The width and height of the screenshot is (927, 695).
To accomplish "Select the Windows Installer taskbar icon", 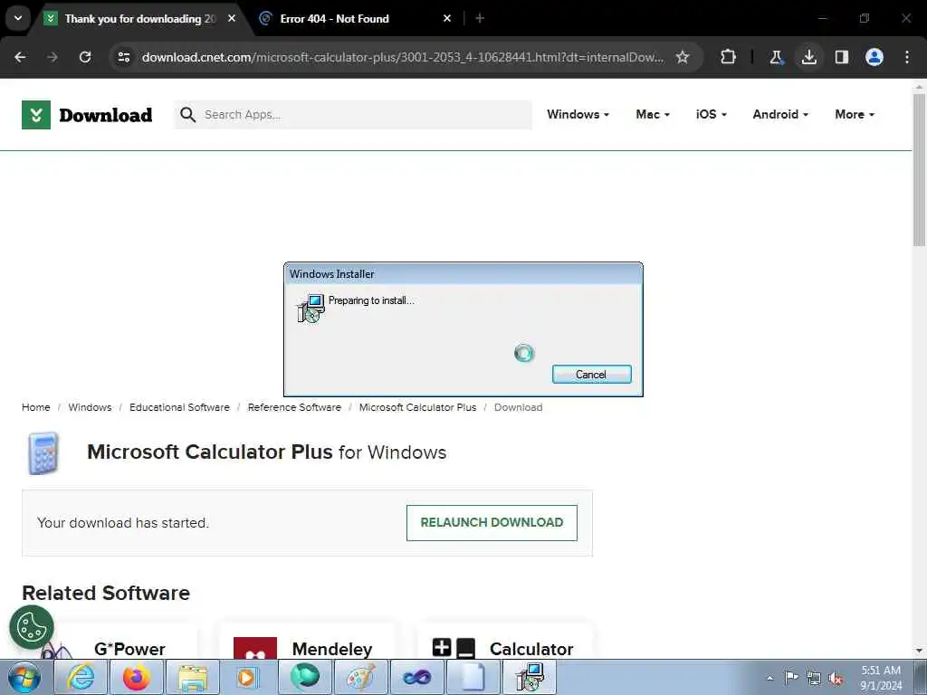I will point(529,678).
